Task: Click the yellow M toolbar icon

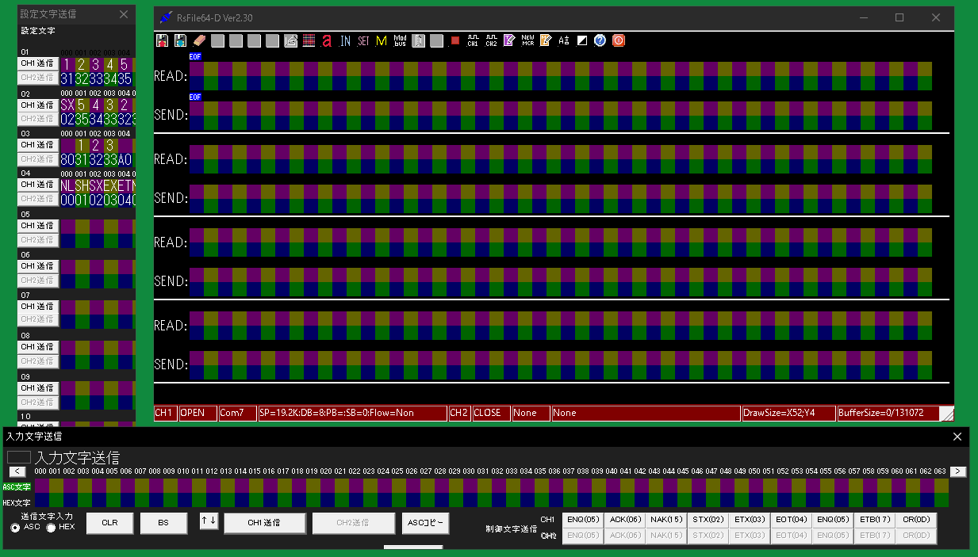Action: pyautogui.click(x=382, y=40)
